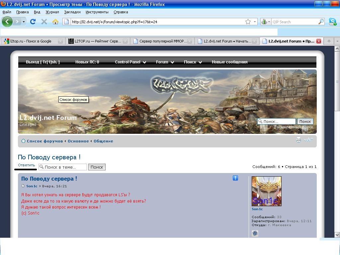Screen dimensions: 340x255
Task: Open Son1c profile link under avatar
Action: [257, 209]
